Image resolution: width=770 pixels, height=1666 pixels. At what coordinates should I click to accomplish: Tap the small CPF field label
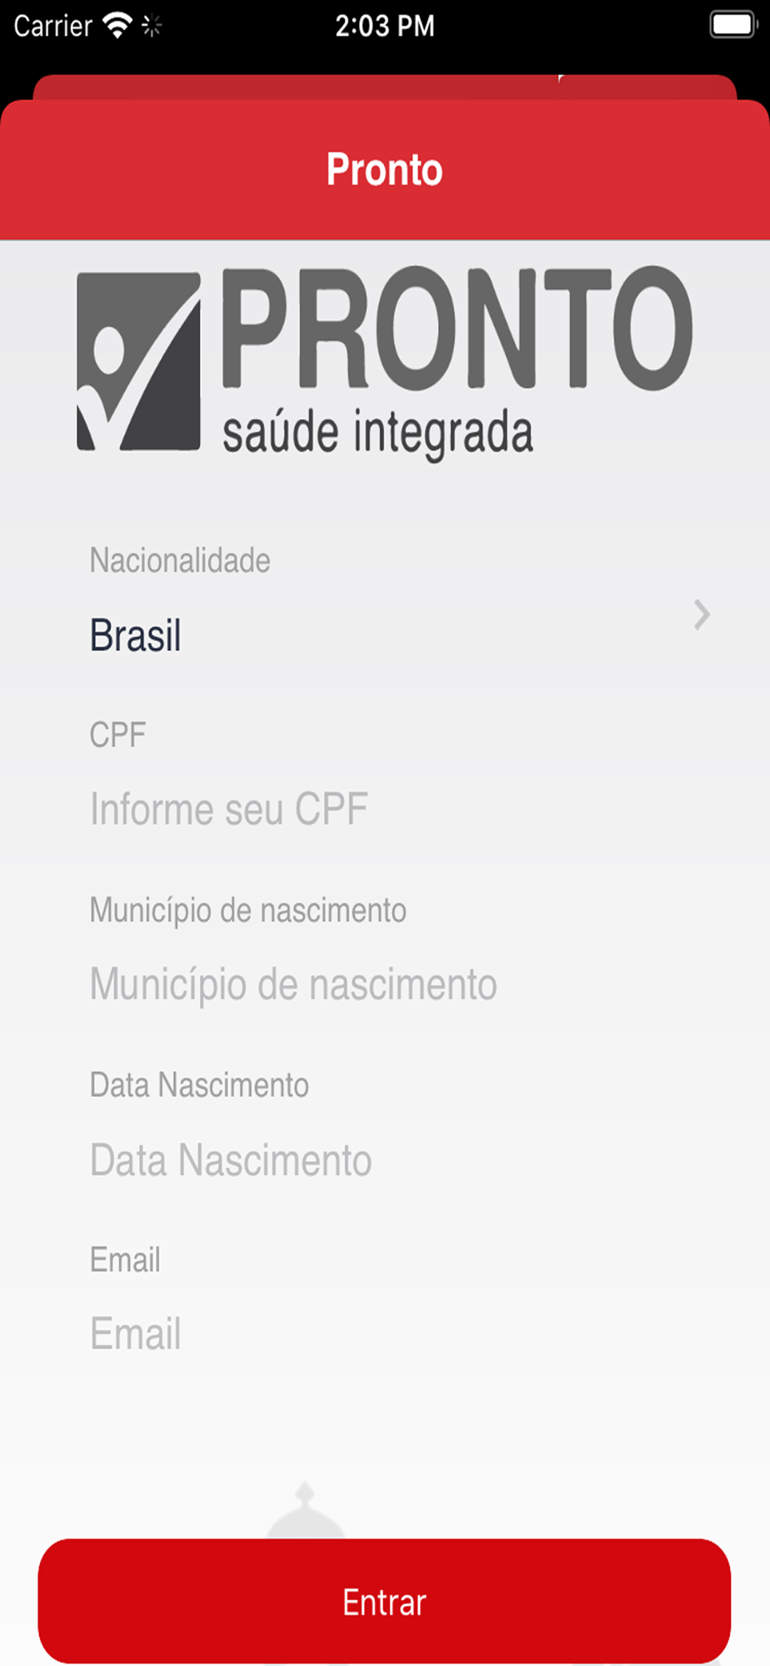(x=117, y=735)
